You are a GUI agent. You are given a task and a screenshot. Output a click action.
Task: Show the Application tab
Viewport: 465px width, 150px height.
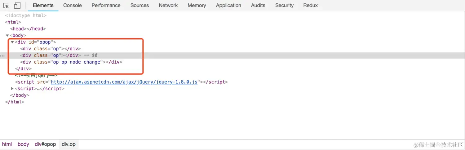tap(228, 6)
